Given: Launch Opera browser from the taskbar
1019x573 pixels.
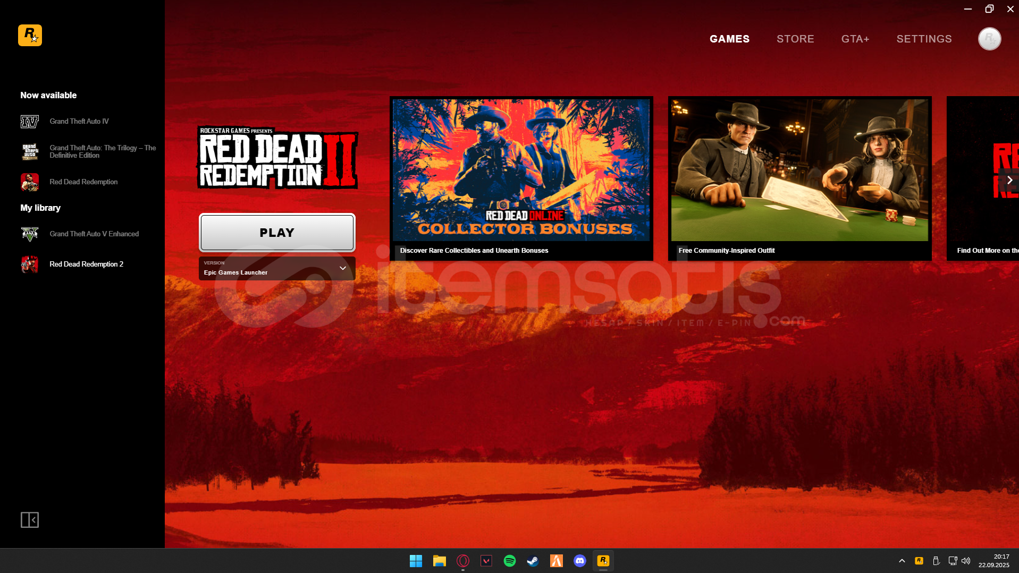Looking at the screenshot, I should click(x=463, y=561).
